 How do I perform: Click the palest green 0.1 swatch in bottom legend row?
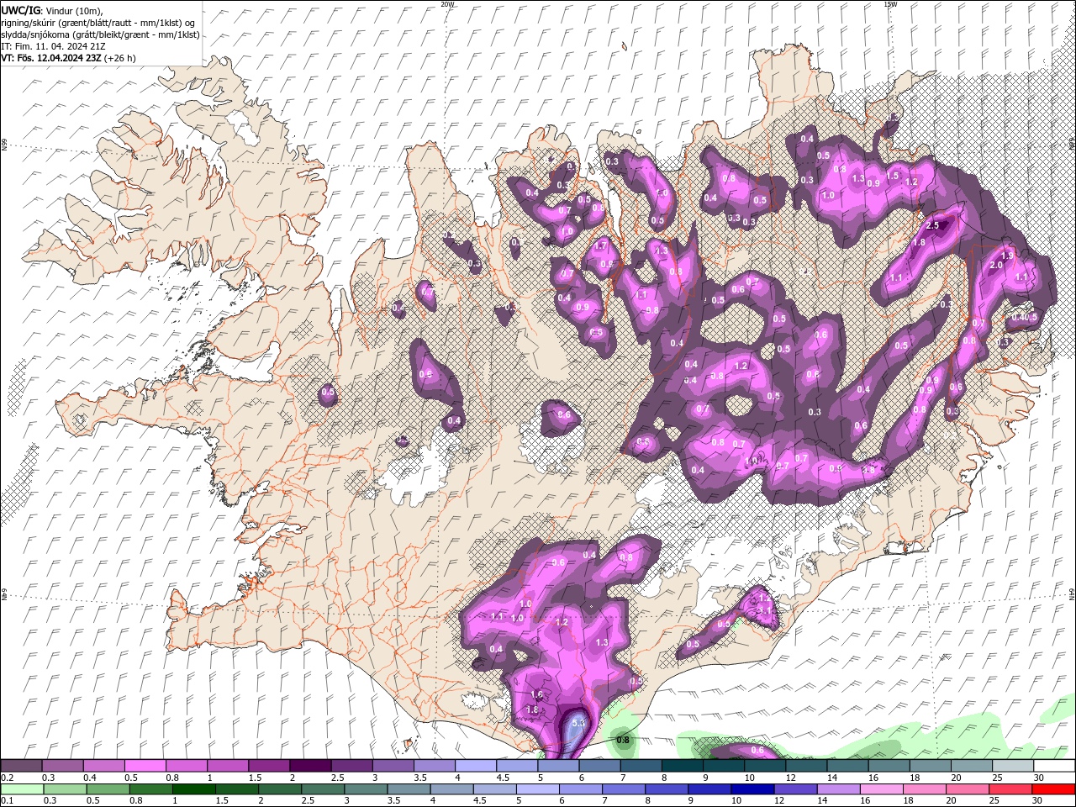coord(22,789)
